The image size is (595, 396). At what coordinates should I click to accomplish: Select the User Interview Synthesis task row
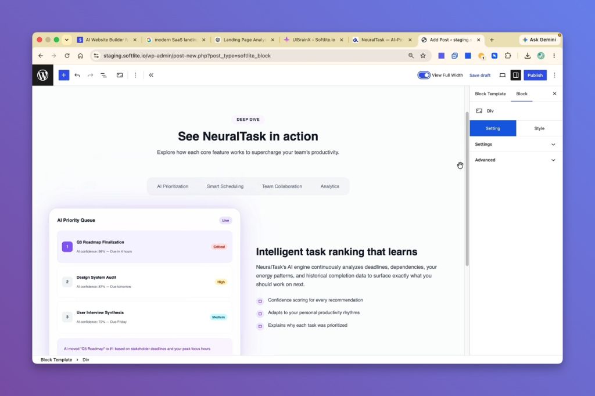[x=145, y=317]
